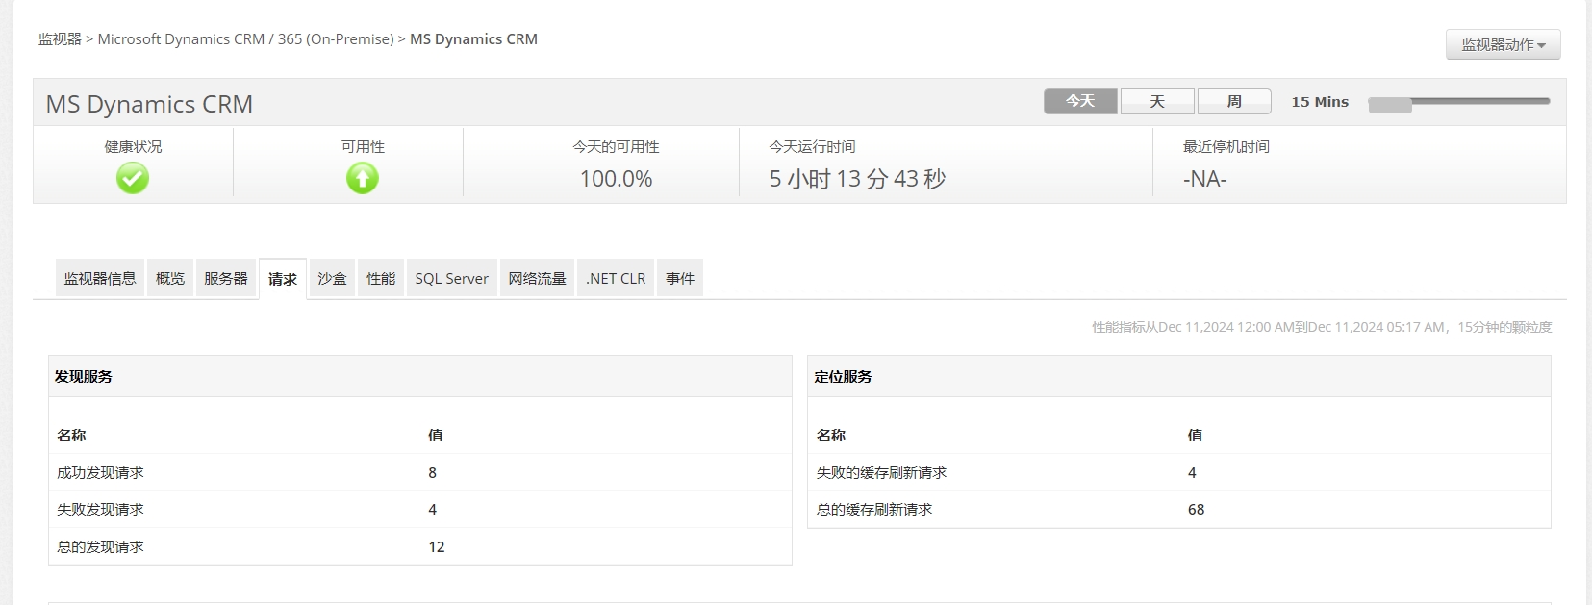Viewport: 1592px width, 605px height.
Task: Click the value 8 for successful discovery requests
Action: click(433, 472)
